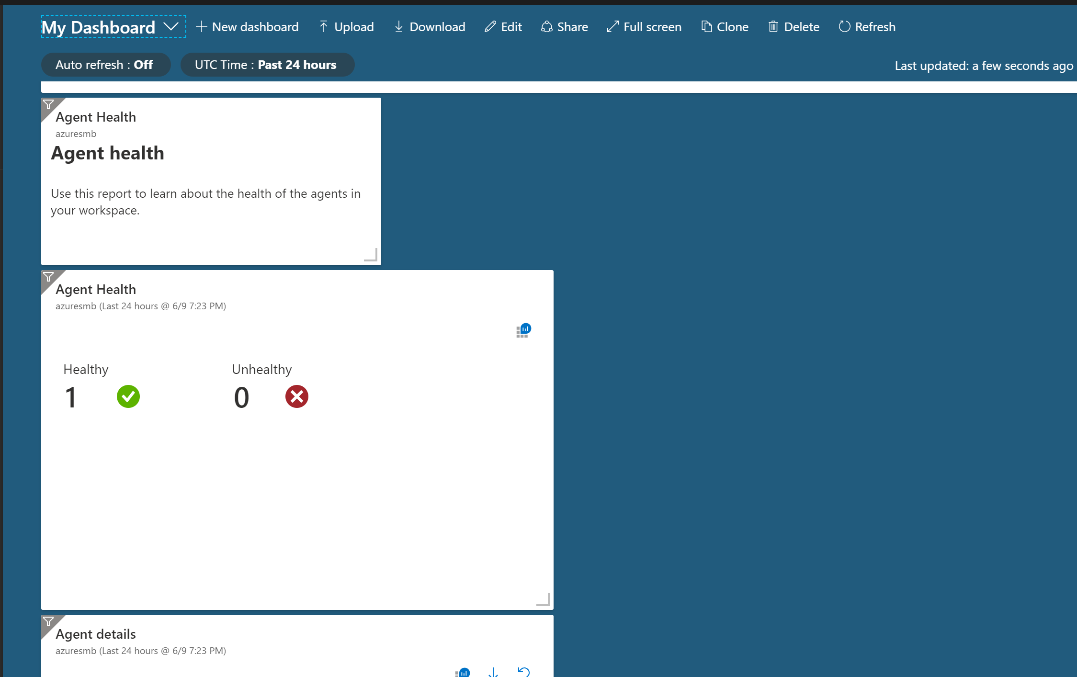Download the Agent details query results
1077x677 pixels.
[x=493, y=672]
